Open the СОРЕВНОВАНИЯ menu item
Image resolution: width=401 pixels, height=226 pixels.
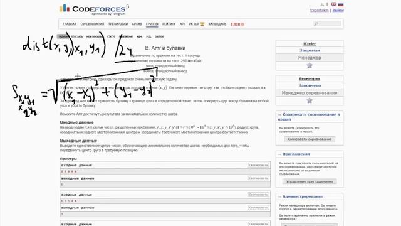point(92,24)
